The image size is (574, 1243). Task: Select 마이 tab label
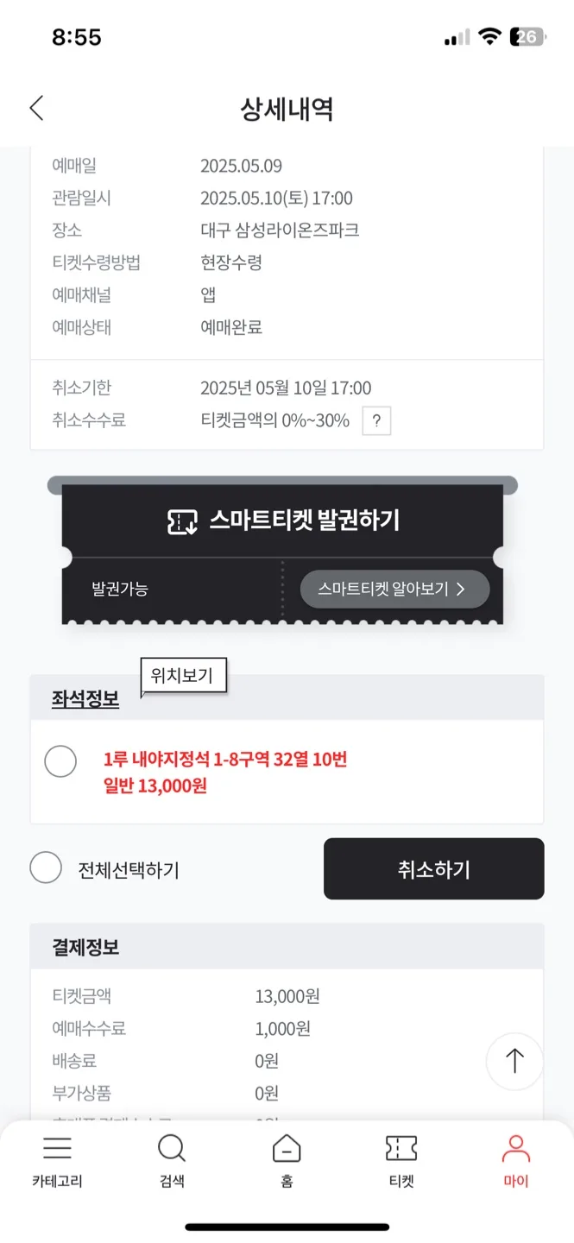(516, 1182)
